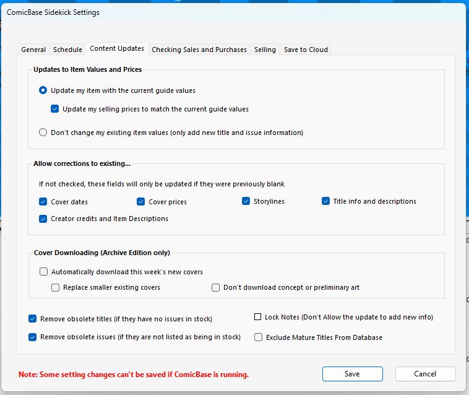Choose 'Don't change my existing item values'
This screenshot has height=395, width=469.
[43, 132]
